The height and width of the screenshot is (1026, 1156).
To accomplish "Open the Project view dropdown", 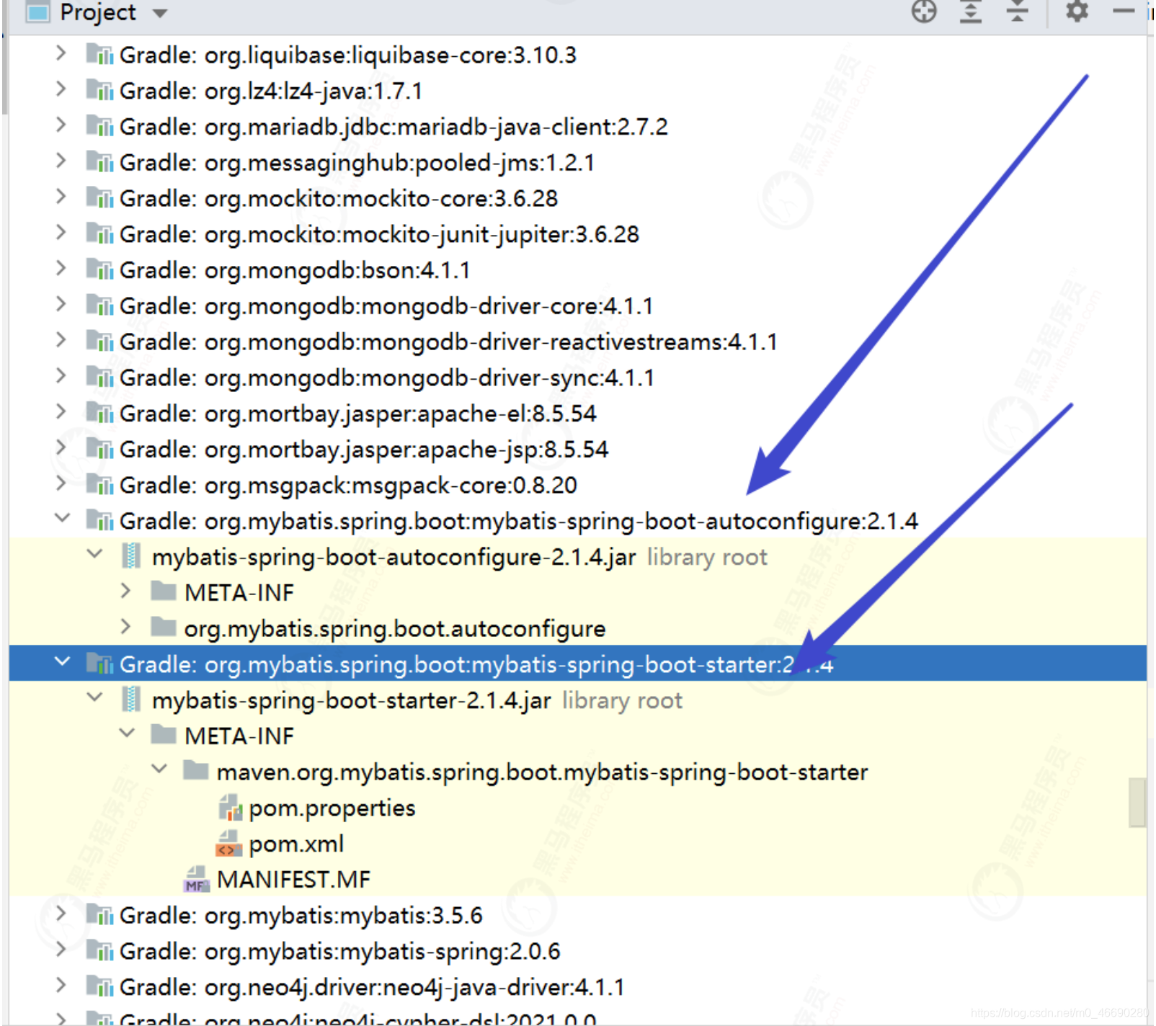I will (160, 13).
